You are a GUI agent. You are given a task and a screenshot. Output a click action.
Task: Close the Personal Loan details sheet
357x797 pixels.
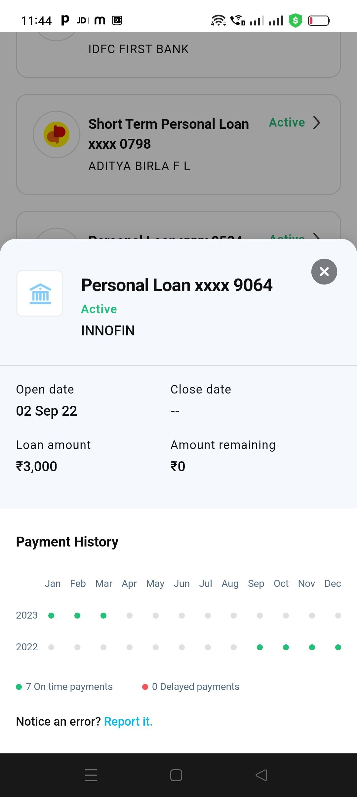(x=324, y=272)
